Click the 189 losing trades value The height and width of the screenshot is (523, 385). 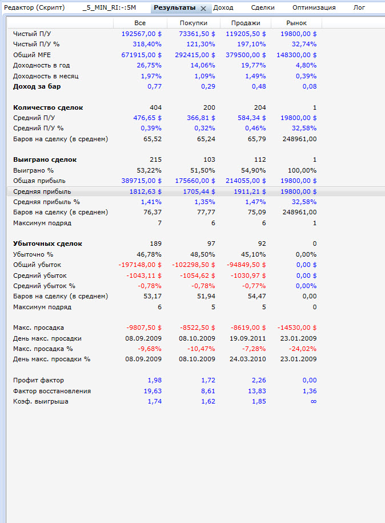point(156,243)
